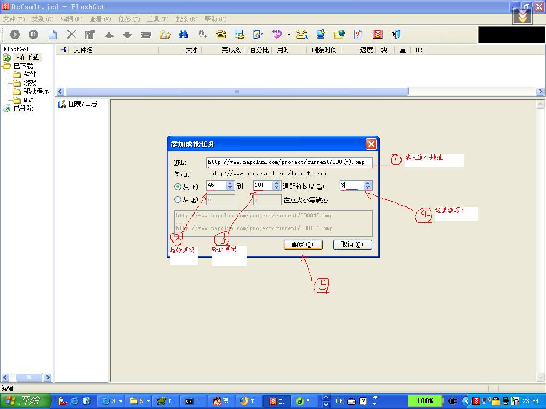Image resolution: width=546 pixels, height=409 pixels.
Task: Select the 从(R) letter range radio button
Action: point(178,200)
